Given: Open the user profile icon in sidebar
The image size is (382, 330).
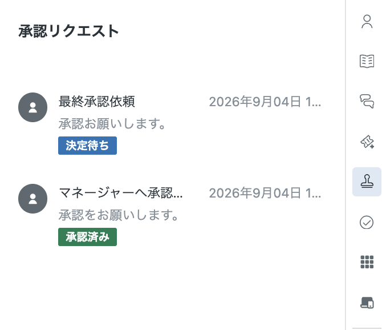Looking at the screenshot, I should 367,22.
